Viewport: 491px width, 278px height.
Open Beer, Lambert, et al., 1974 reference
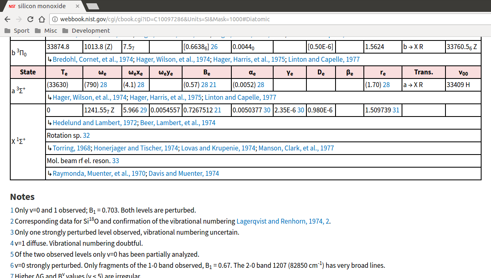click(x=178, y=123)
